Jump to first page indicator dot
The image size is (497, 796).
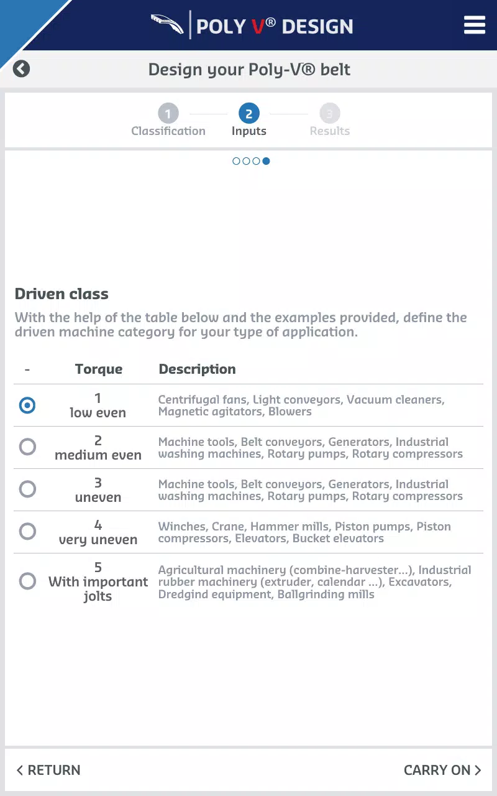pyautogui.click(x=236, y=161)
